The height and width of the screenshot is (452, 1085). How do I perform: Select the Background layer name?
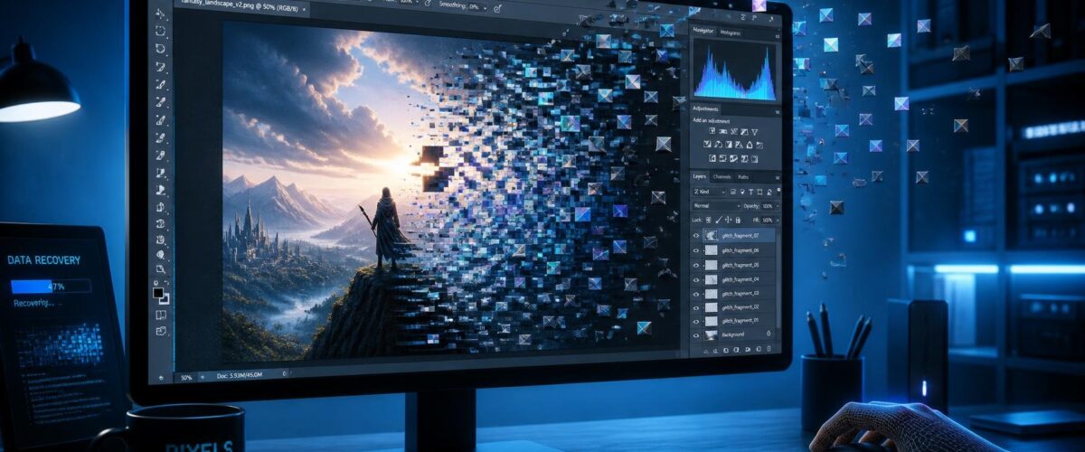733,334
